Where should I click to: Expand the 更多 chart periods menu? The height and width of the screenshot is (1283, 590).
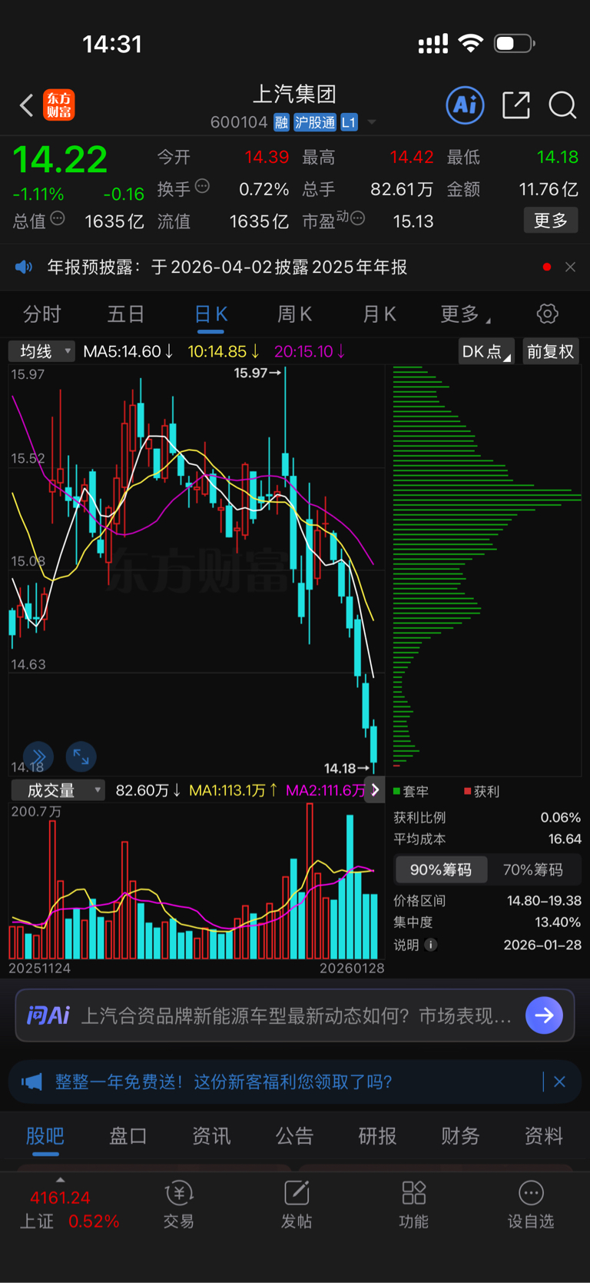point(466,314)
